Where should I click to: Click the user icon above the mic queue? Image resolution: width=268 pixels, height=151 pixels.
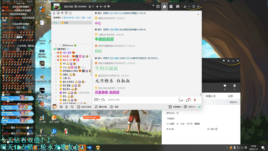[54, 13]
